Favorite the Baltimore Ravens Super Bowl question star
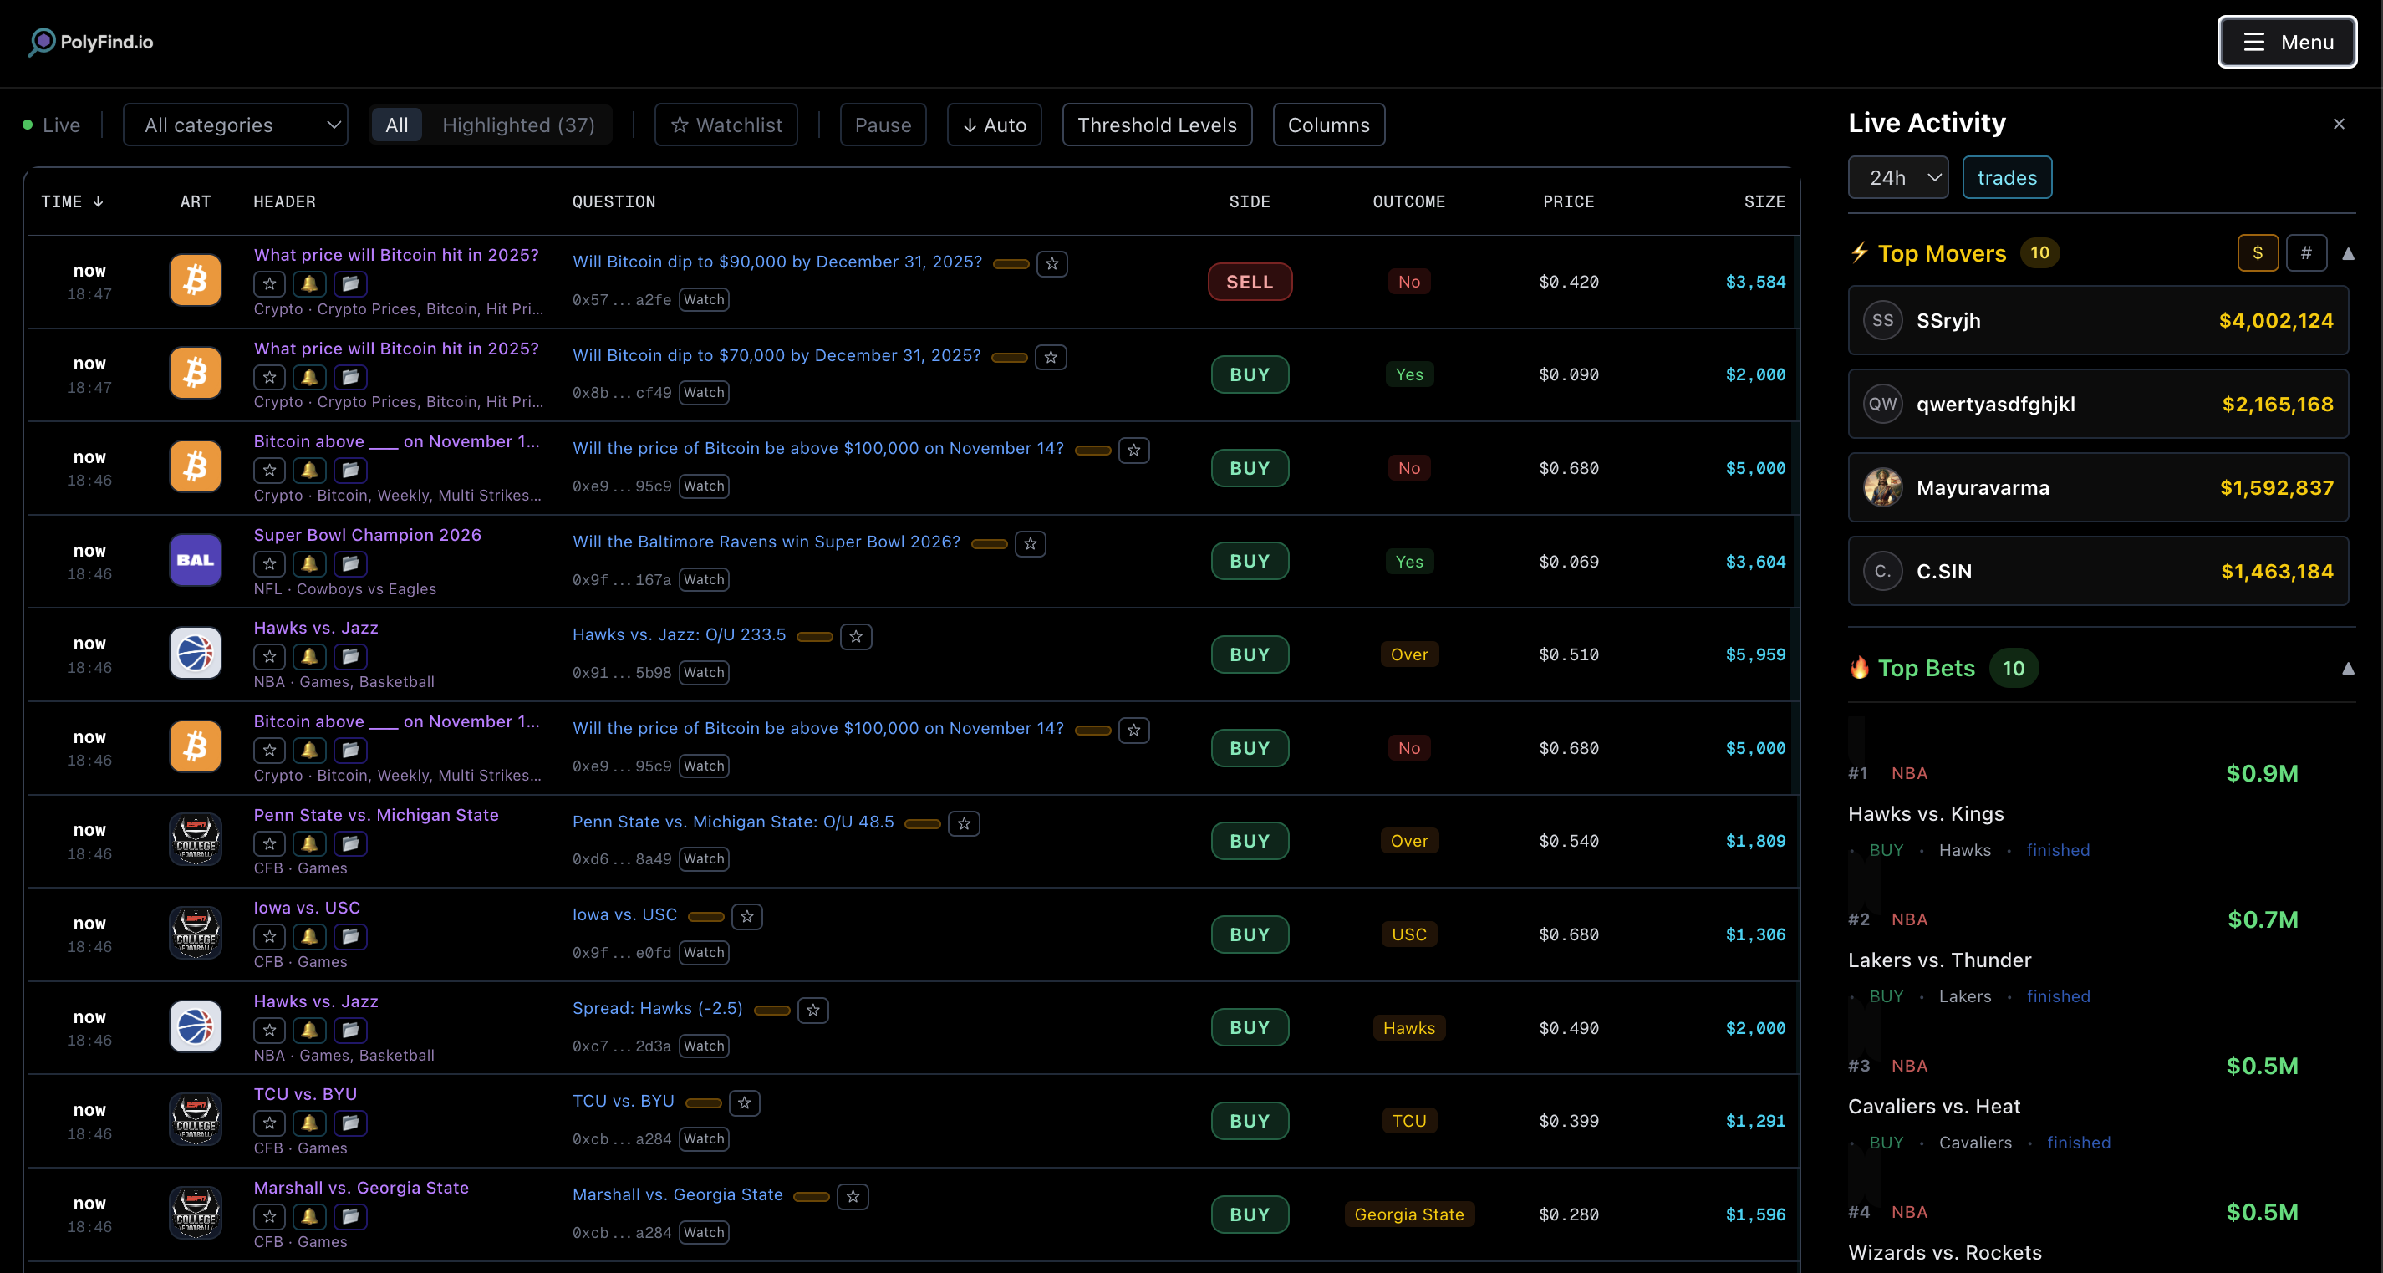Viewport: 2383px width, 1273px height. [x=1031, y=544]
